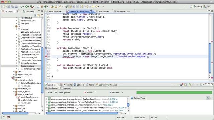Open the JUnit view tab
Screen dimensions: 214x120
50,85
